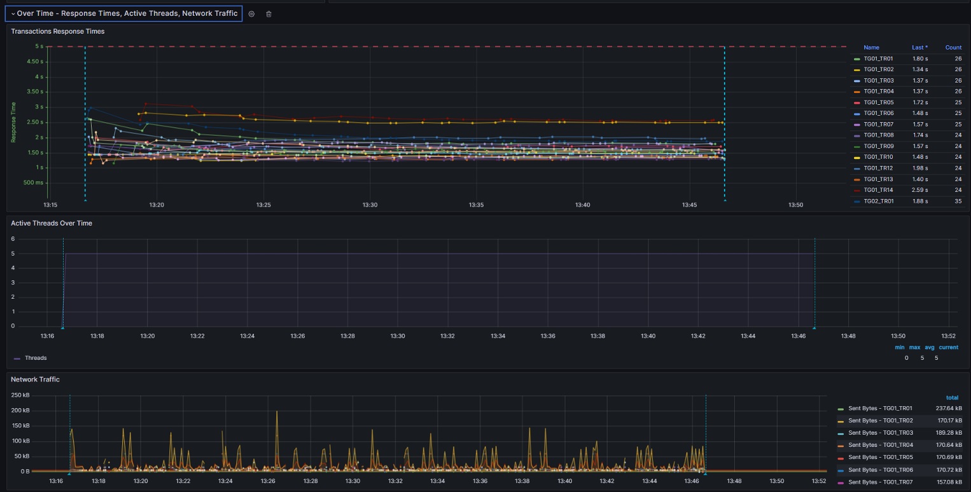
Task: Sort threads legend by min
Action: coord(900,347)
